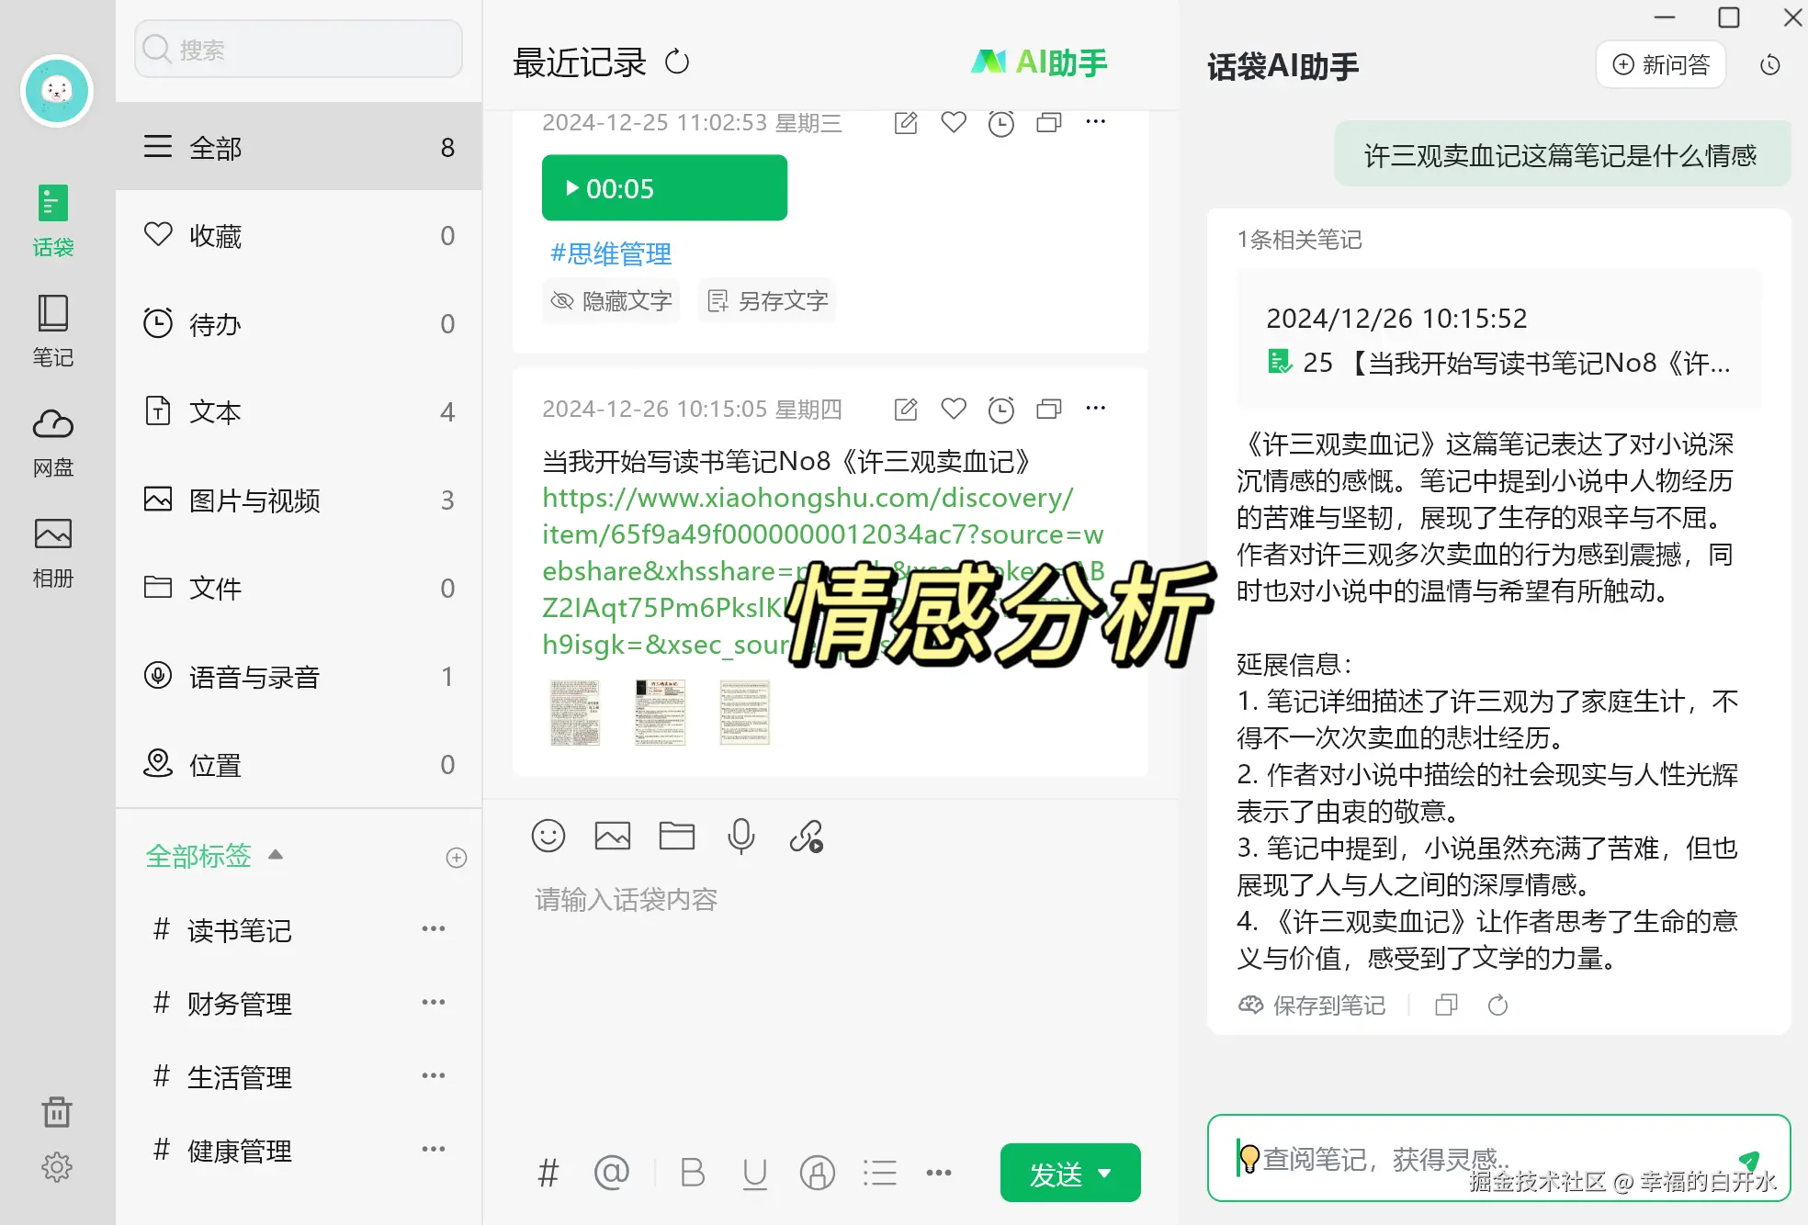This screenshot has width=1808, height=1225.
Task: Copy the AI answer with copy icon
Action: (1446, 1006)
